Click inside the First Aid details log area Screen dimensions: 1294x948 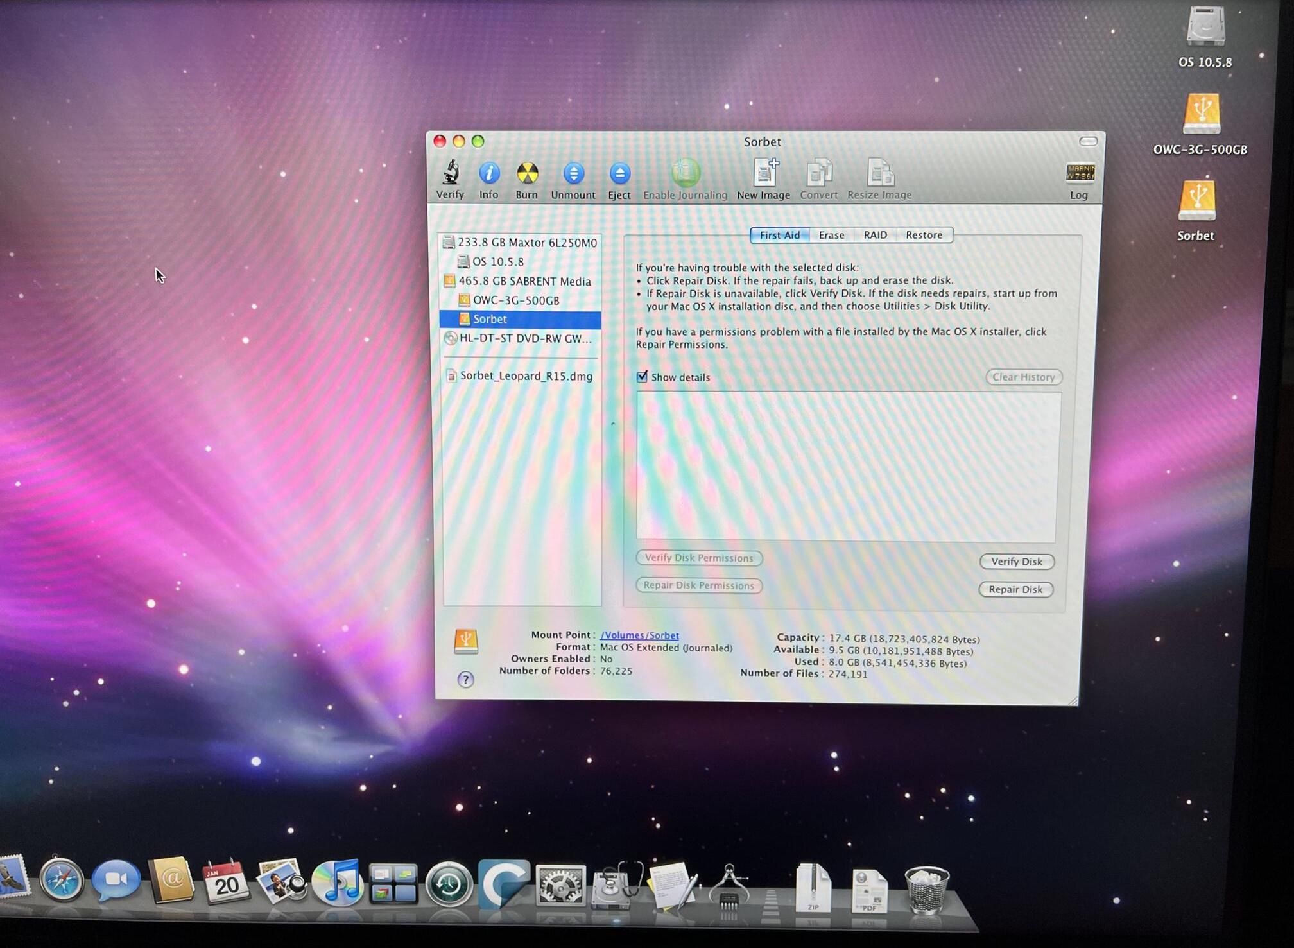click(x=847, y=467)
